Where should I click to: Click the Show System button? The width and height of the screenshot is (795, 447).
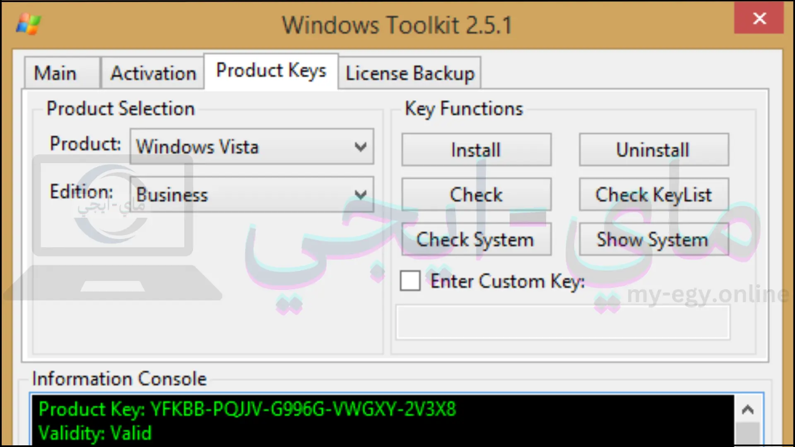point(653,240)
